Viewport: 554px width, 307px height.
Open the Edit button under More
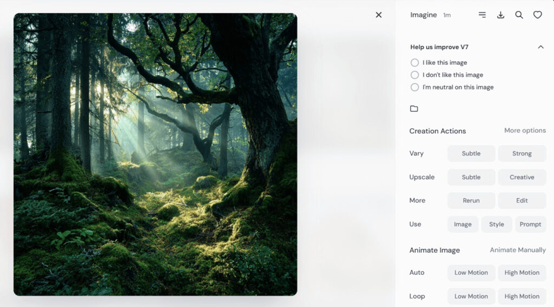(522, 200)
